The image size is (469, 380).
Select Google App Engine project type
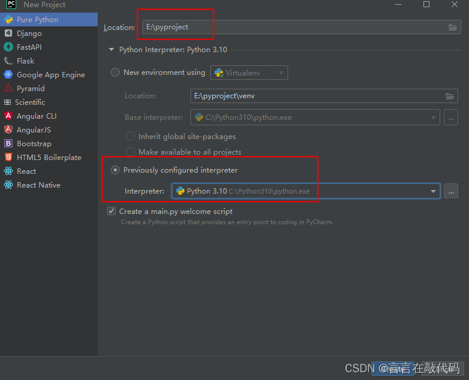[49, 74]
